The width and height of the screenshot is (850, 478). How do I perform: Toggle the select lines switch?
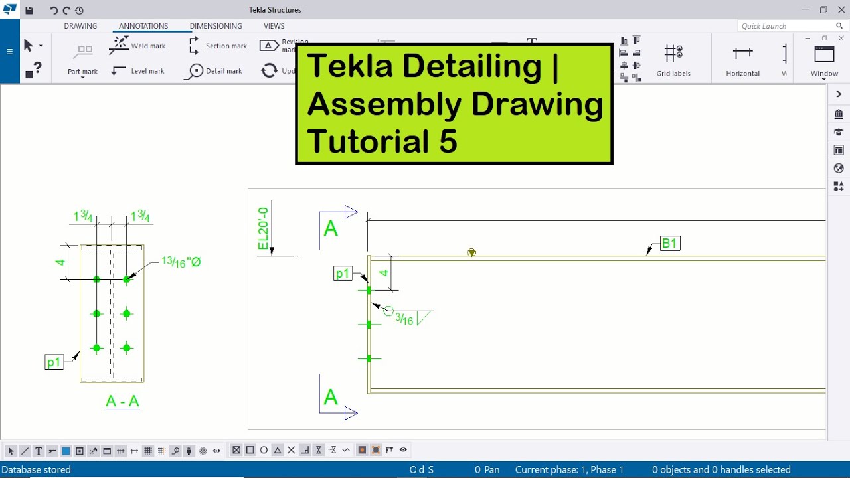point(25,451)
